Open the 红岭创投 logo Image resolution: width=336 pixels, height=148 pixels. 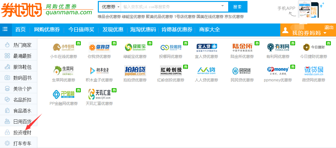(171, 71)
